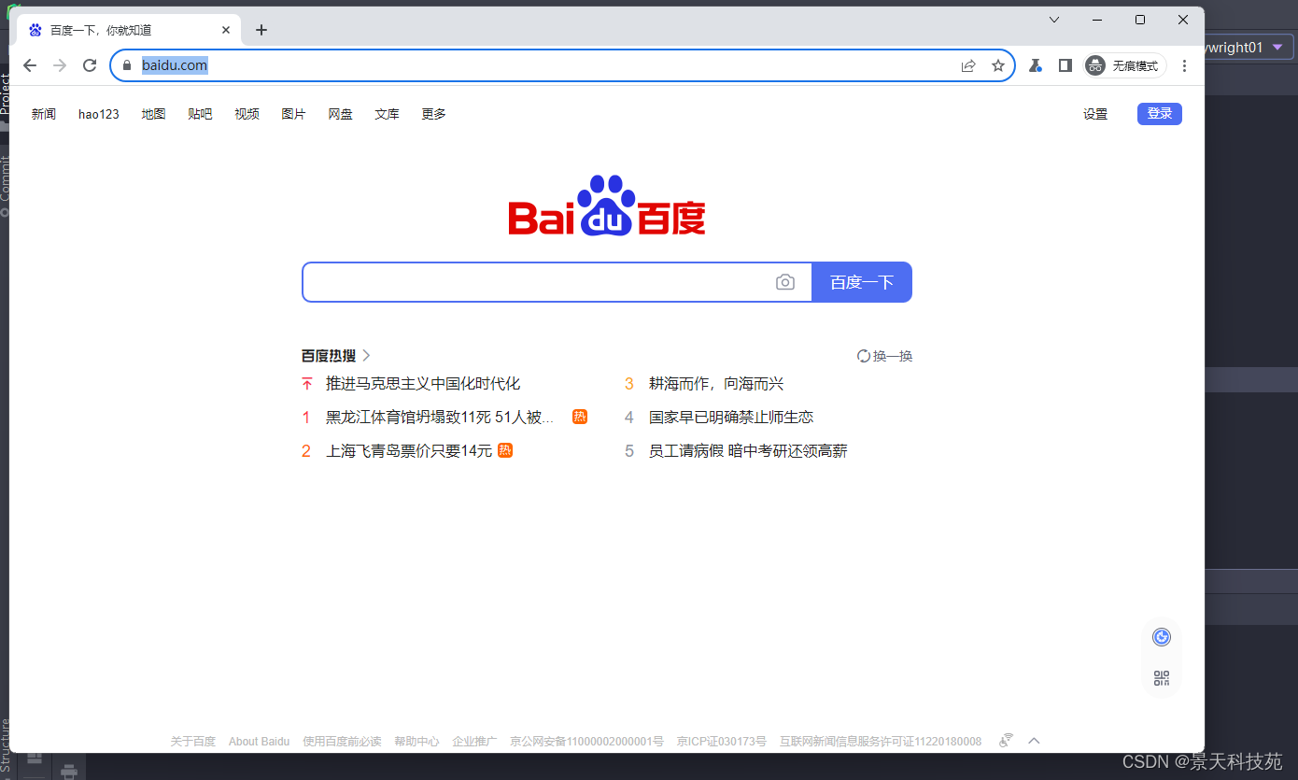
Task: Open the 设置 settings menu
Action: click(x=1095, y=114)
